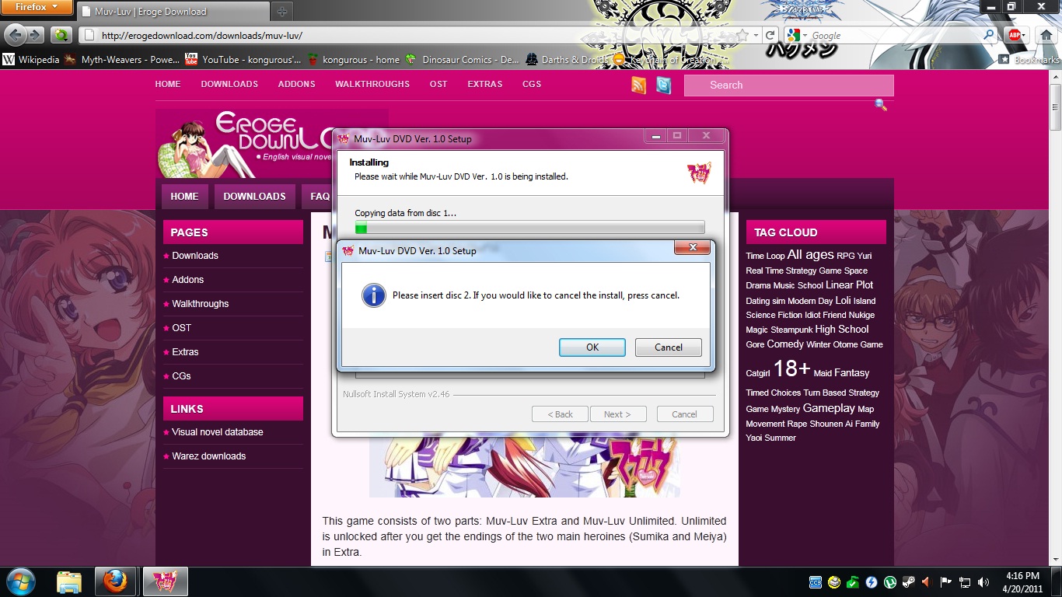Click HOME in the top site menu

click(x=168, y=84)
